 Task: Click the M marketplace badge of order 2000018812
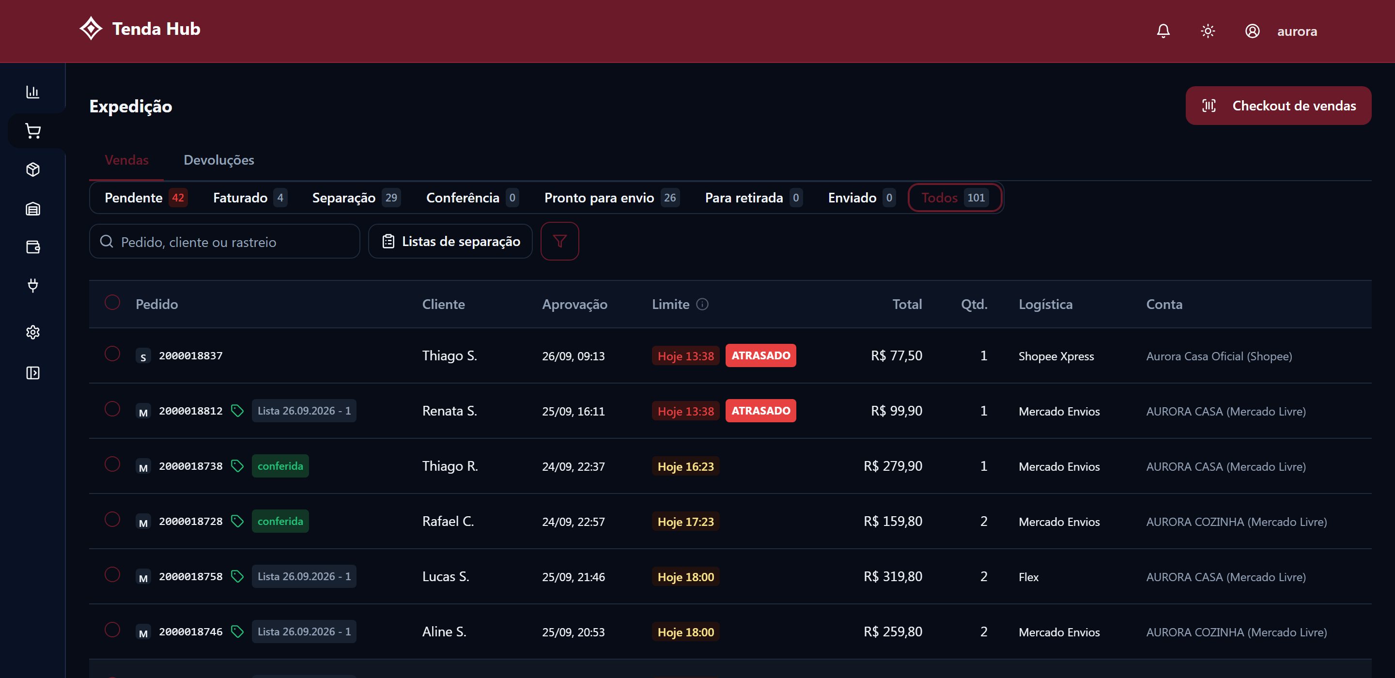pyautogui.click(x=143, y=412)
